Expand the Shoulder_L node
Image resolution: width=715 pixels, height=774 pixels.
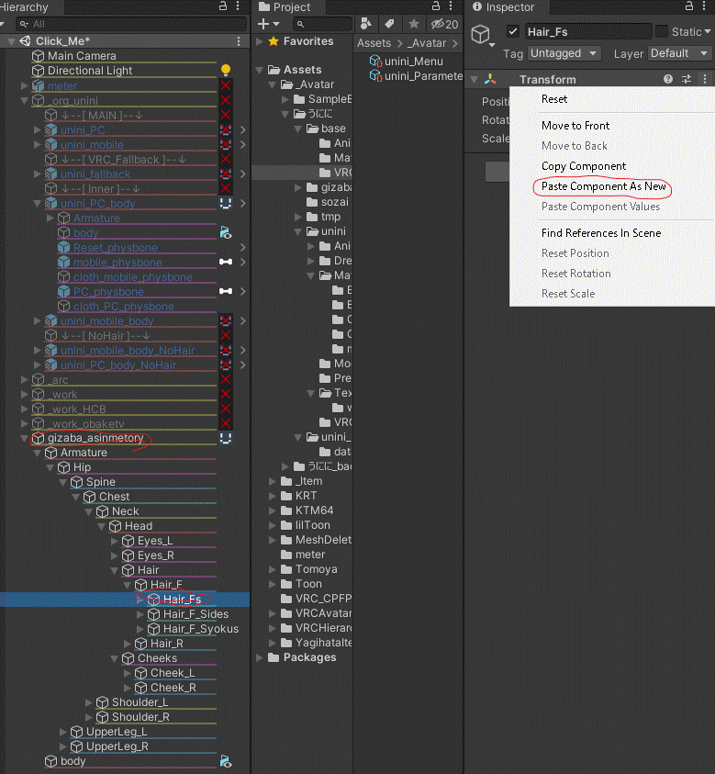click(x=89, y=702)
